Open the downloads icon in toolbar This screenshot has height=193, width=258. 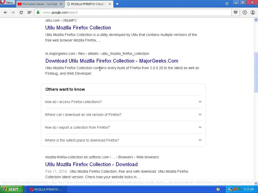click(245, 13)
